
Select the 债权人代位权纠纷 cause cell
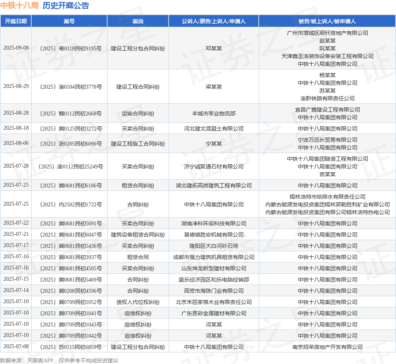[138, 302]
